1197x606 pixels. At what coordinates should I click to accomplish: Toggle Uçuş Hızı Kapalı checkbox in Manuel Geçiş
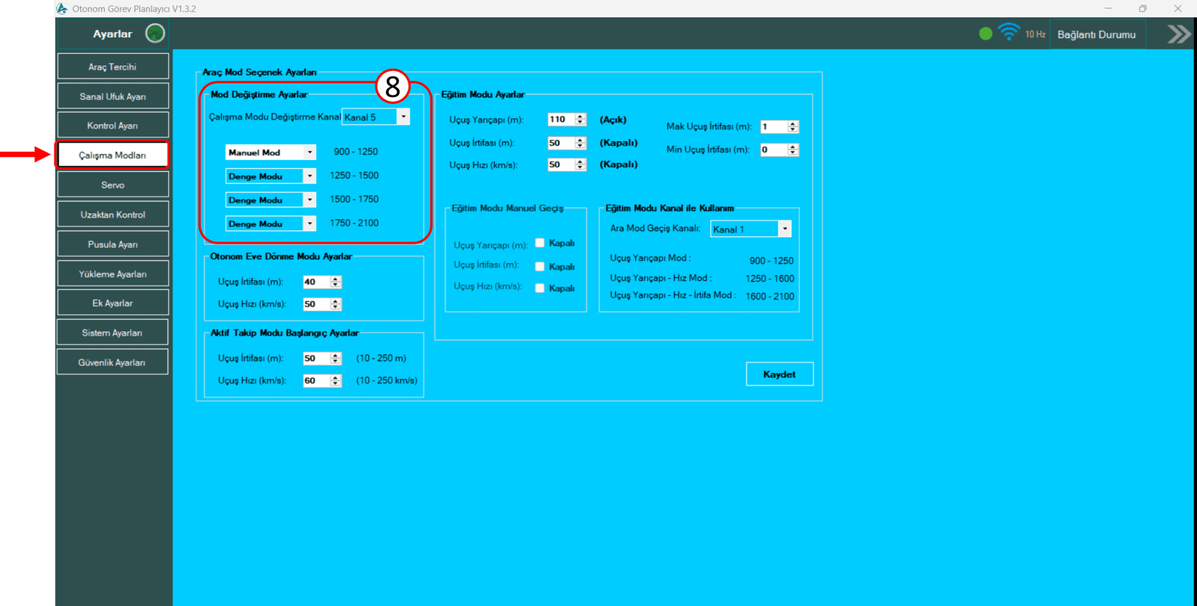point(540,288)
